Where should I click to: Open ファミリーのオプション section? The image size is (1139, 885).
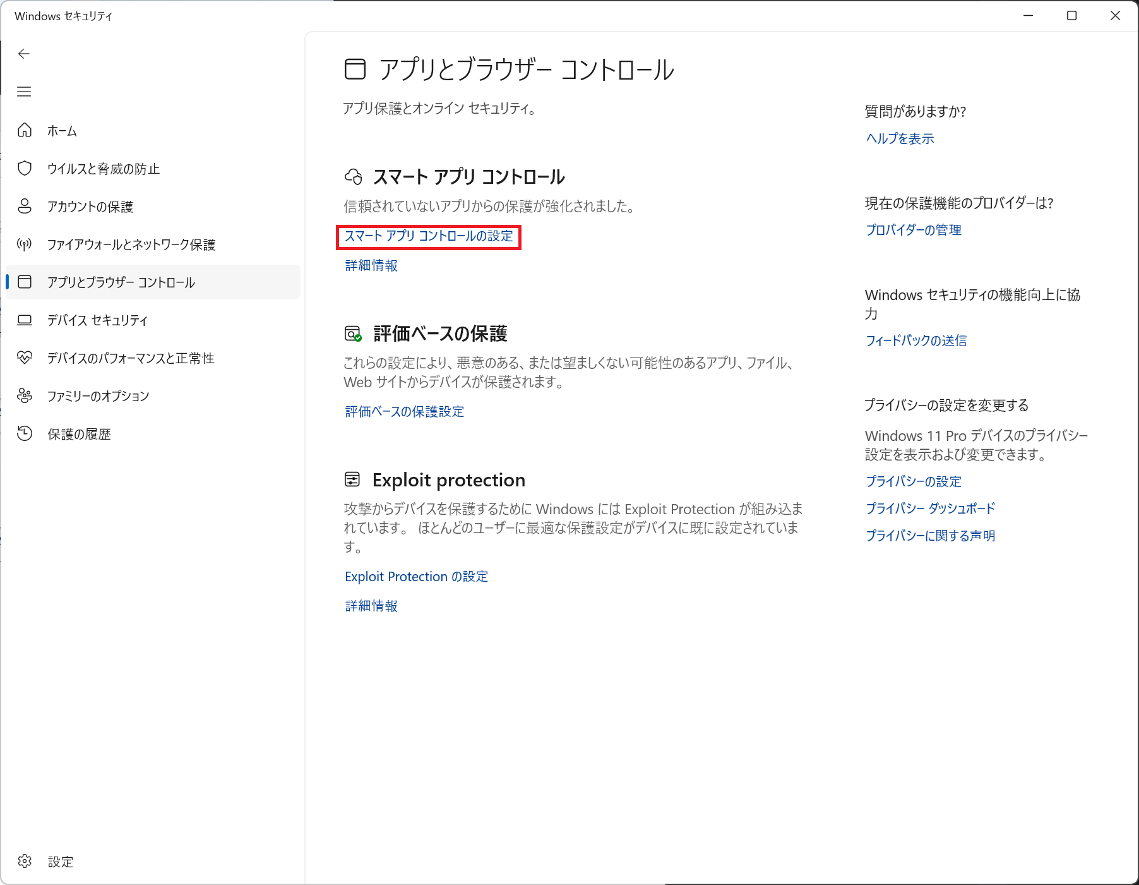coord(98,396)
